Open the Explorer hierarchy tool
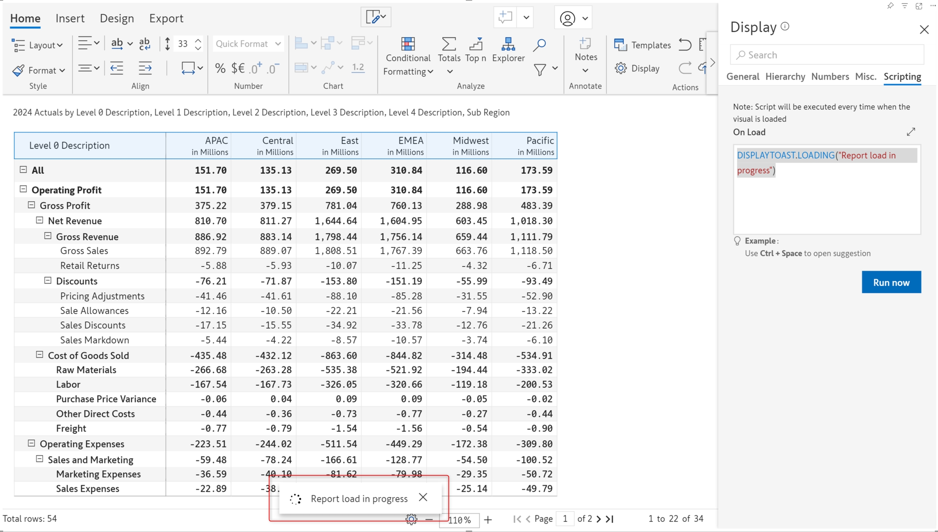938x532 pixels. [508, 44]
